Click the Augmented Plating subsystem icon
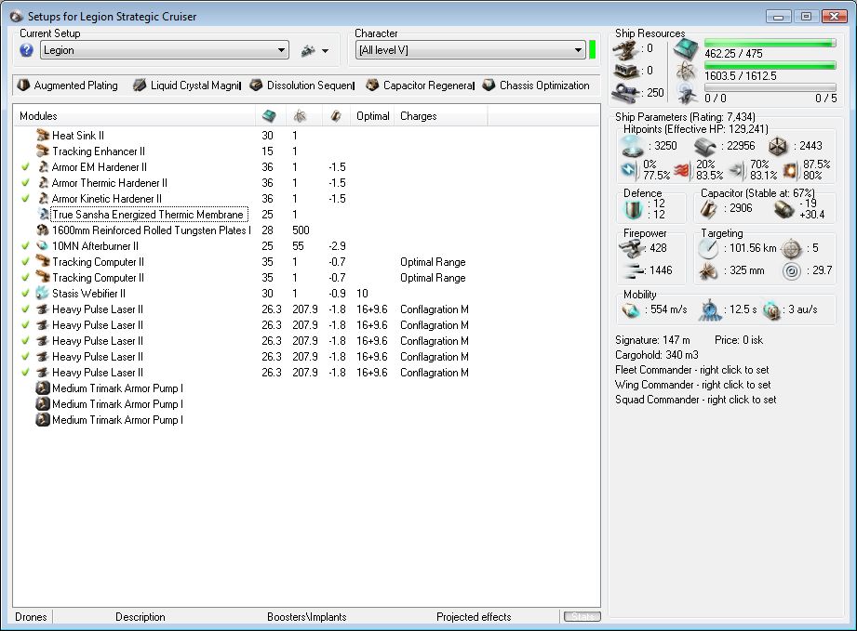This screenshot has width=857, height=631. pos(24,85)
